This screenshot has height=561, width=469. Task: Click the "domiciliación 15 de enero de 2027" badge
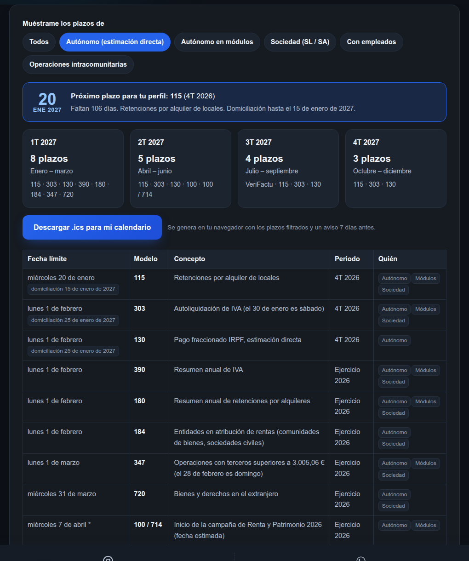coord(73,289)
